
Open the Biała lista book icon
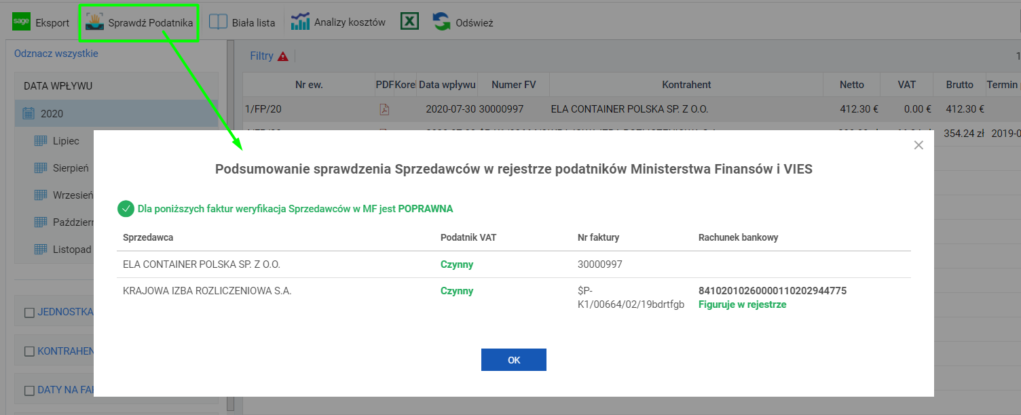pos(218,22)
